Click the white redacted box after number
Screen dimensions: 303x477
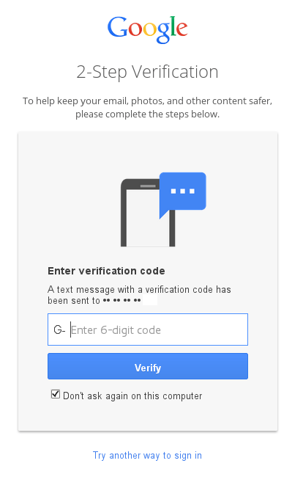tap(150, 300)
